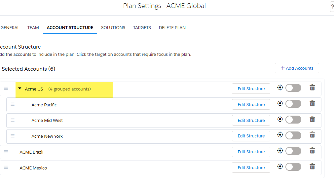Go to the Delete Plan tab
334x184 pixels.
pos(172,28)
